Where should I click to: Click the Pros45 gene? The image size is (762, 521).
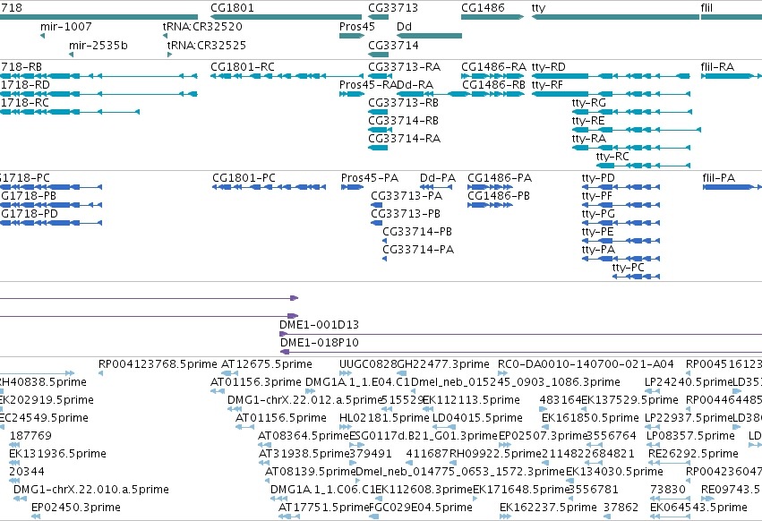352,36
